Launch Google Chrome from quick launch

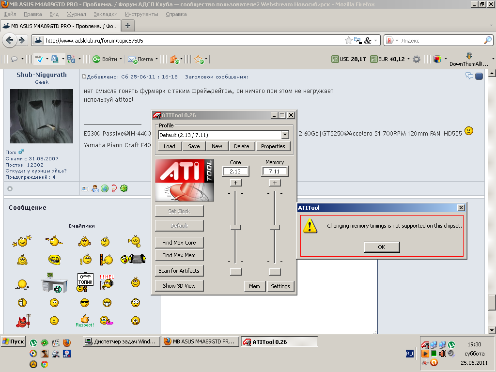pos(45,364)
